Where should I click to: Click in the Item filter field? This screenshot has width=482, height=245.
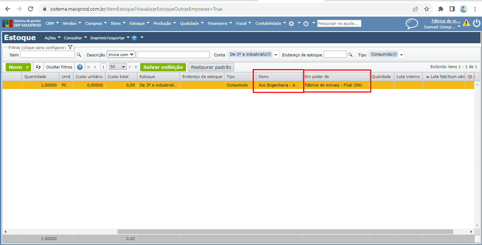48,55
